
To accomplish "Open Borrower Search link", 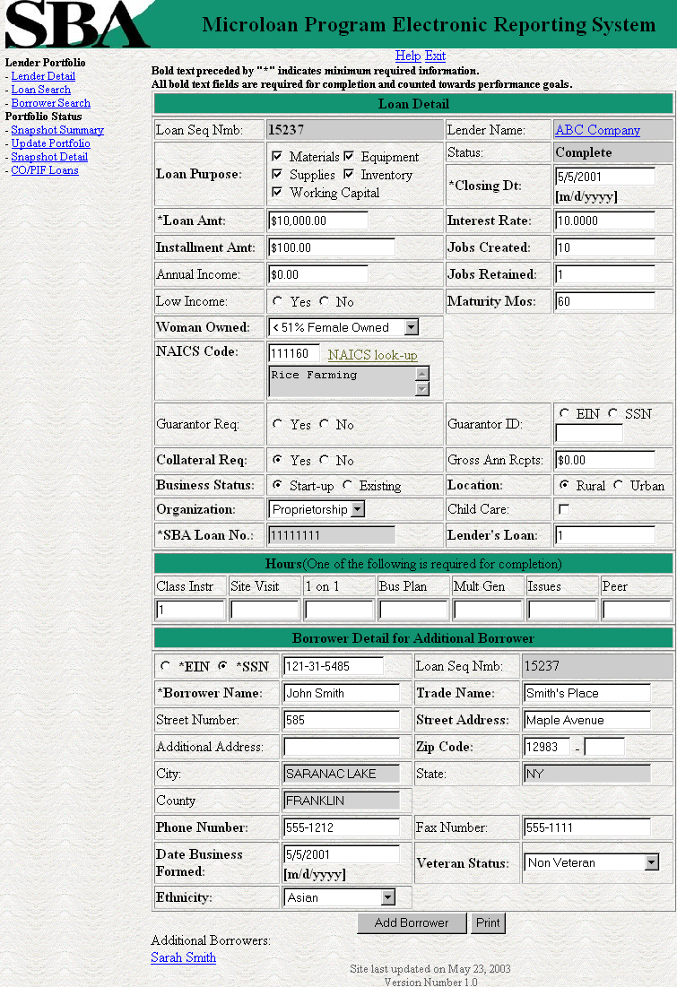I will point(51,103).
